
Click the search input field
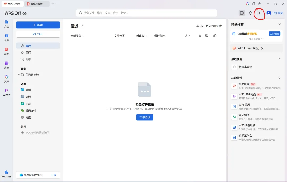pyautogui.click(x=146, y=13)
